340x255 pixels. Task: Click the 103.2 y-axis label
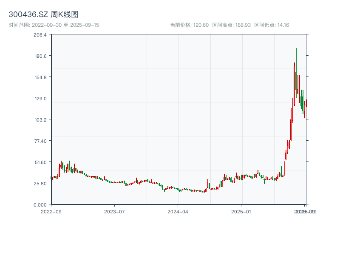coord(41,120)
